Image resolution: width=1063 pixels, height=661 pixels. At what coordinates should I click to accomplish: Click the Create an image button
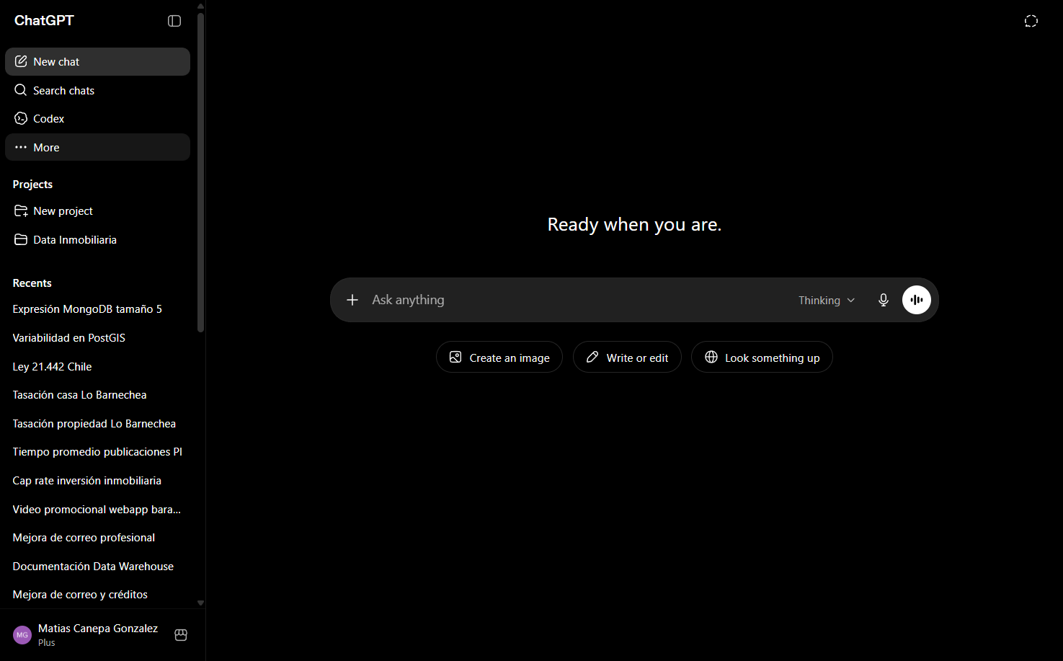pos(499,358)
